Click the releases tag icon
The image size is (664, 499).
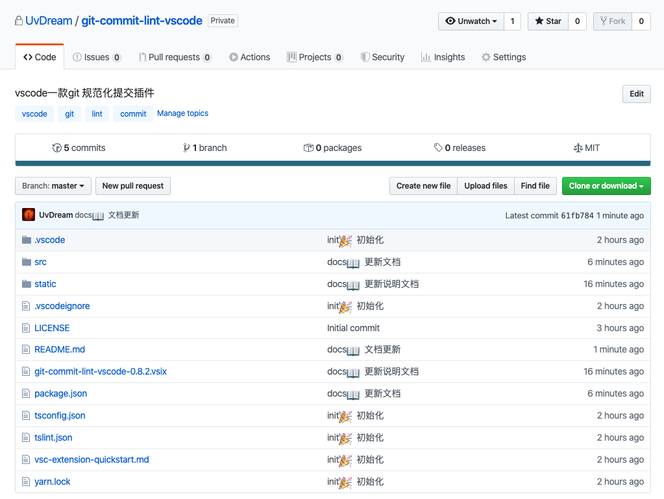click(x=438, y=148)
